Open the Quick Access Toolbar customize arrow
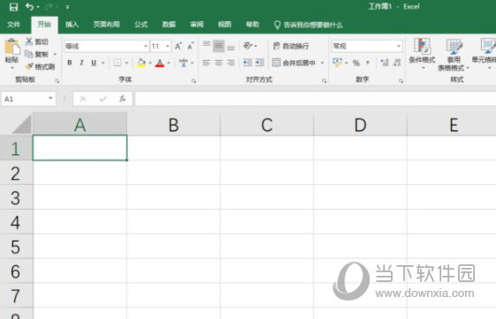Viewport: 496px width, 319px height. tap(67, 7)
